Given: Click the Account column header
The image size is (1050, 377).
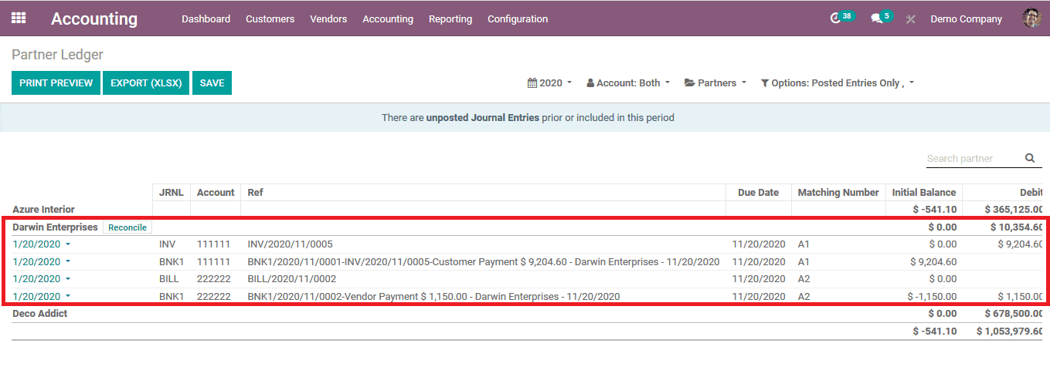Looking at the screenshot, I should pos(216,192).
